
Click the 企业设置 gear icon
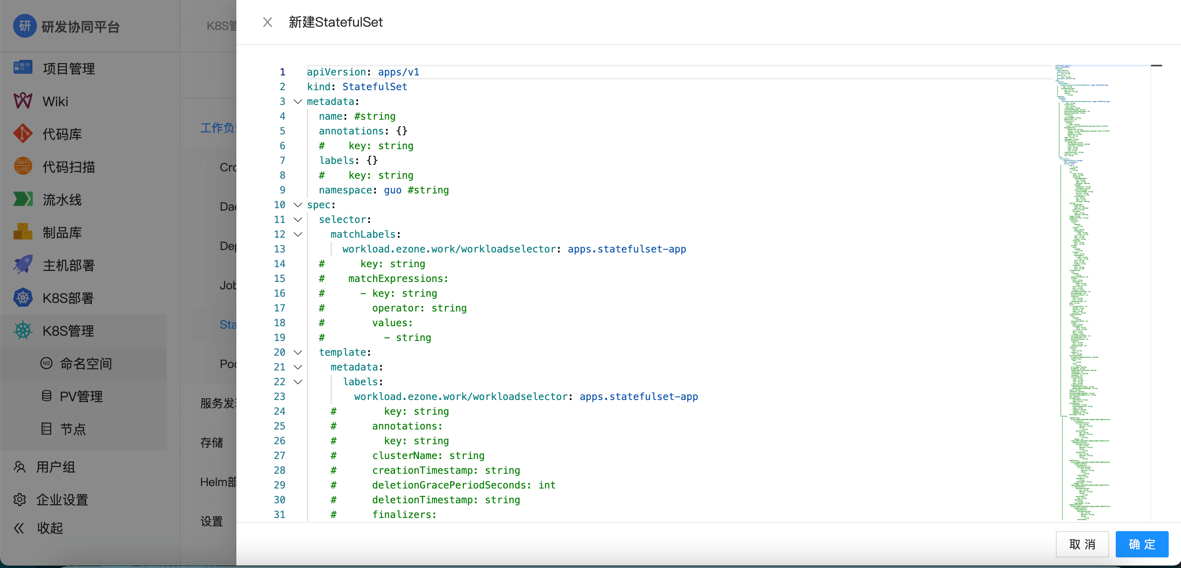19,499
